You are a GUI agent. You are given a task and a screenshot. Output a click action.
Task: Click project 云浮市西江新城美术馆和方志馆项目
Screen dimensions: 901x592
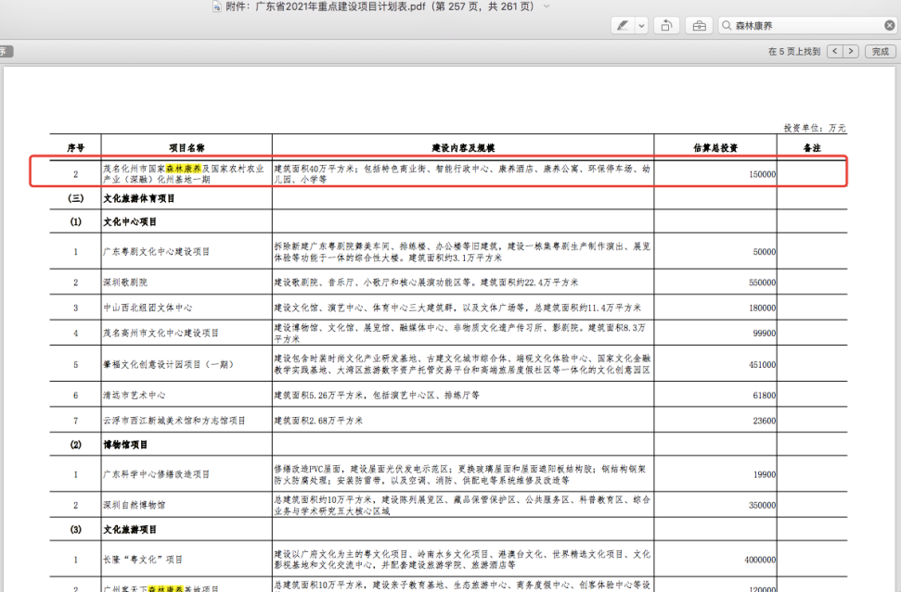tap(174, 421)
